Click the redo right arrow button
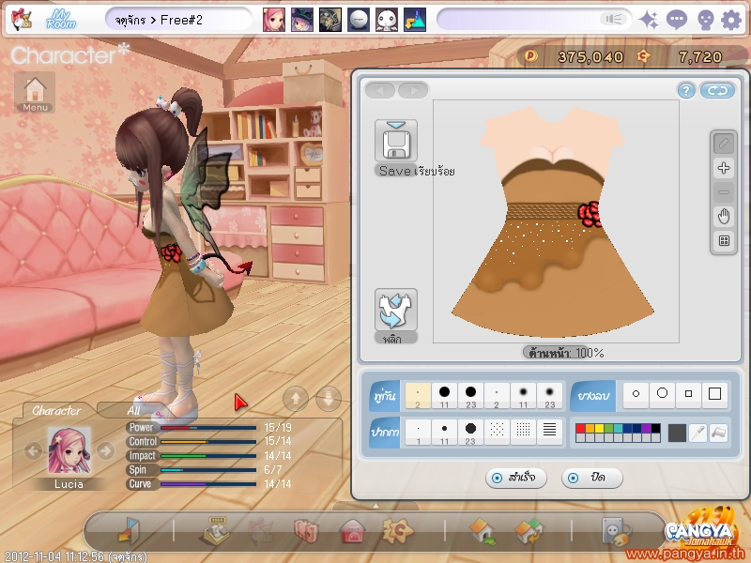The width and height of the screenshot is (751, 563). point(413,90)
